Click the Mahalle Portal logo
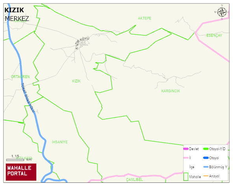The image size is (233, 186). (21, 172)
